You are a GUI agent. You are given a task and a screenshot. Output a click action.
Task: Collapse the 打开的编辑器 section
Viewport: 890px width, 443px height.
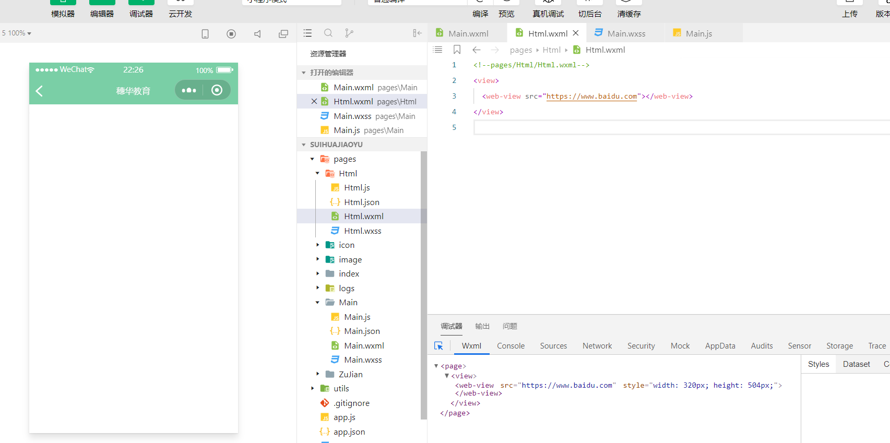pyautogui.click(x=303, y=73)
